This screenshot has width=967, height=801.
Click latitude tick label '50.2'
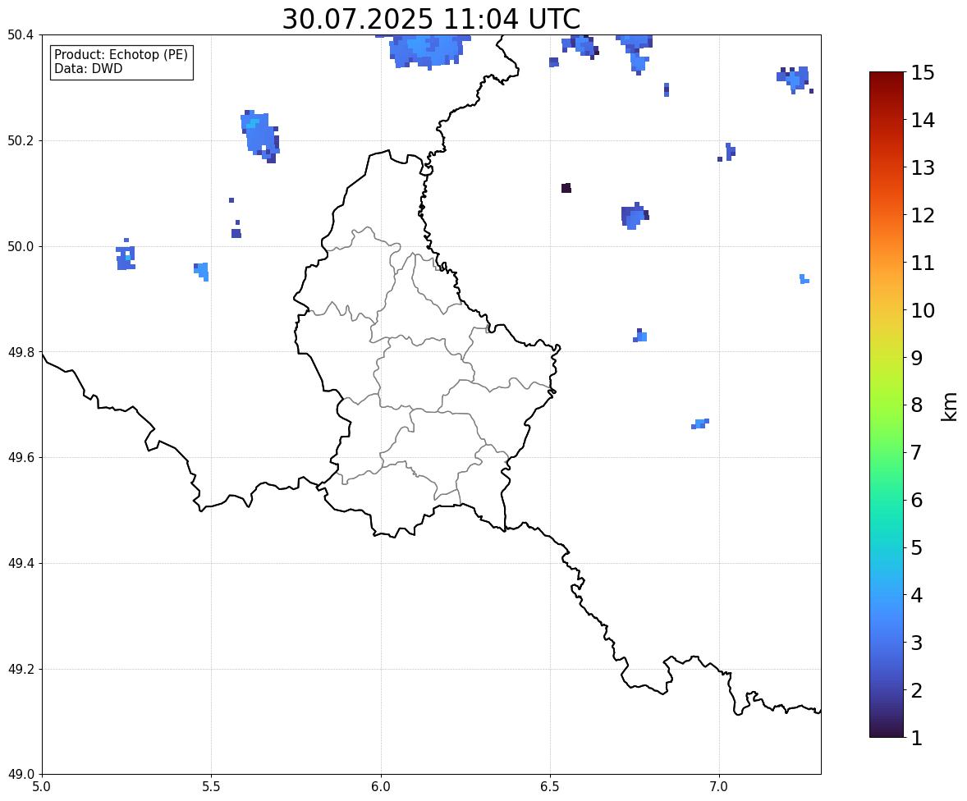coord(21,140)
